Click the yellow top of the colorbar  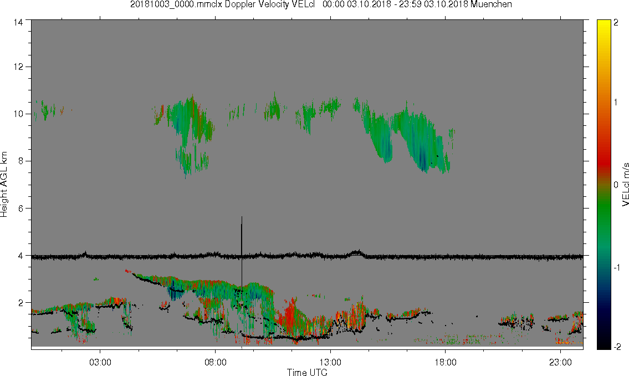point(604,25)
